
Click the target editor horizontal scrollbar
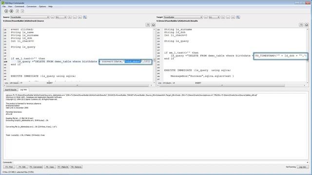(x=222, y=86)
